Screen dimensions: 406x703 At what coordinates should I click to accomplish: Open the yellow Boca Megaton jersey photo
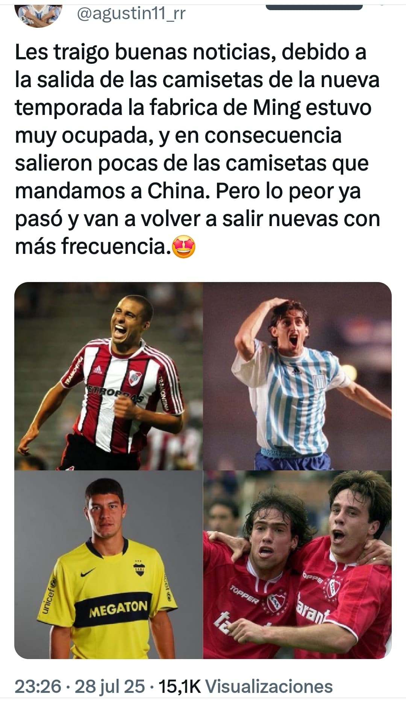pos(109,565)
